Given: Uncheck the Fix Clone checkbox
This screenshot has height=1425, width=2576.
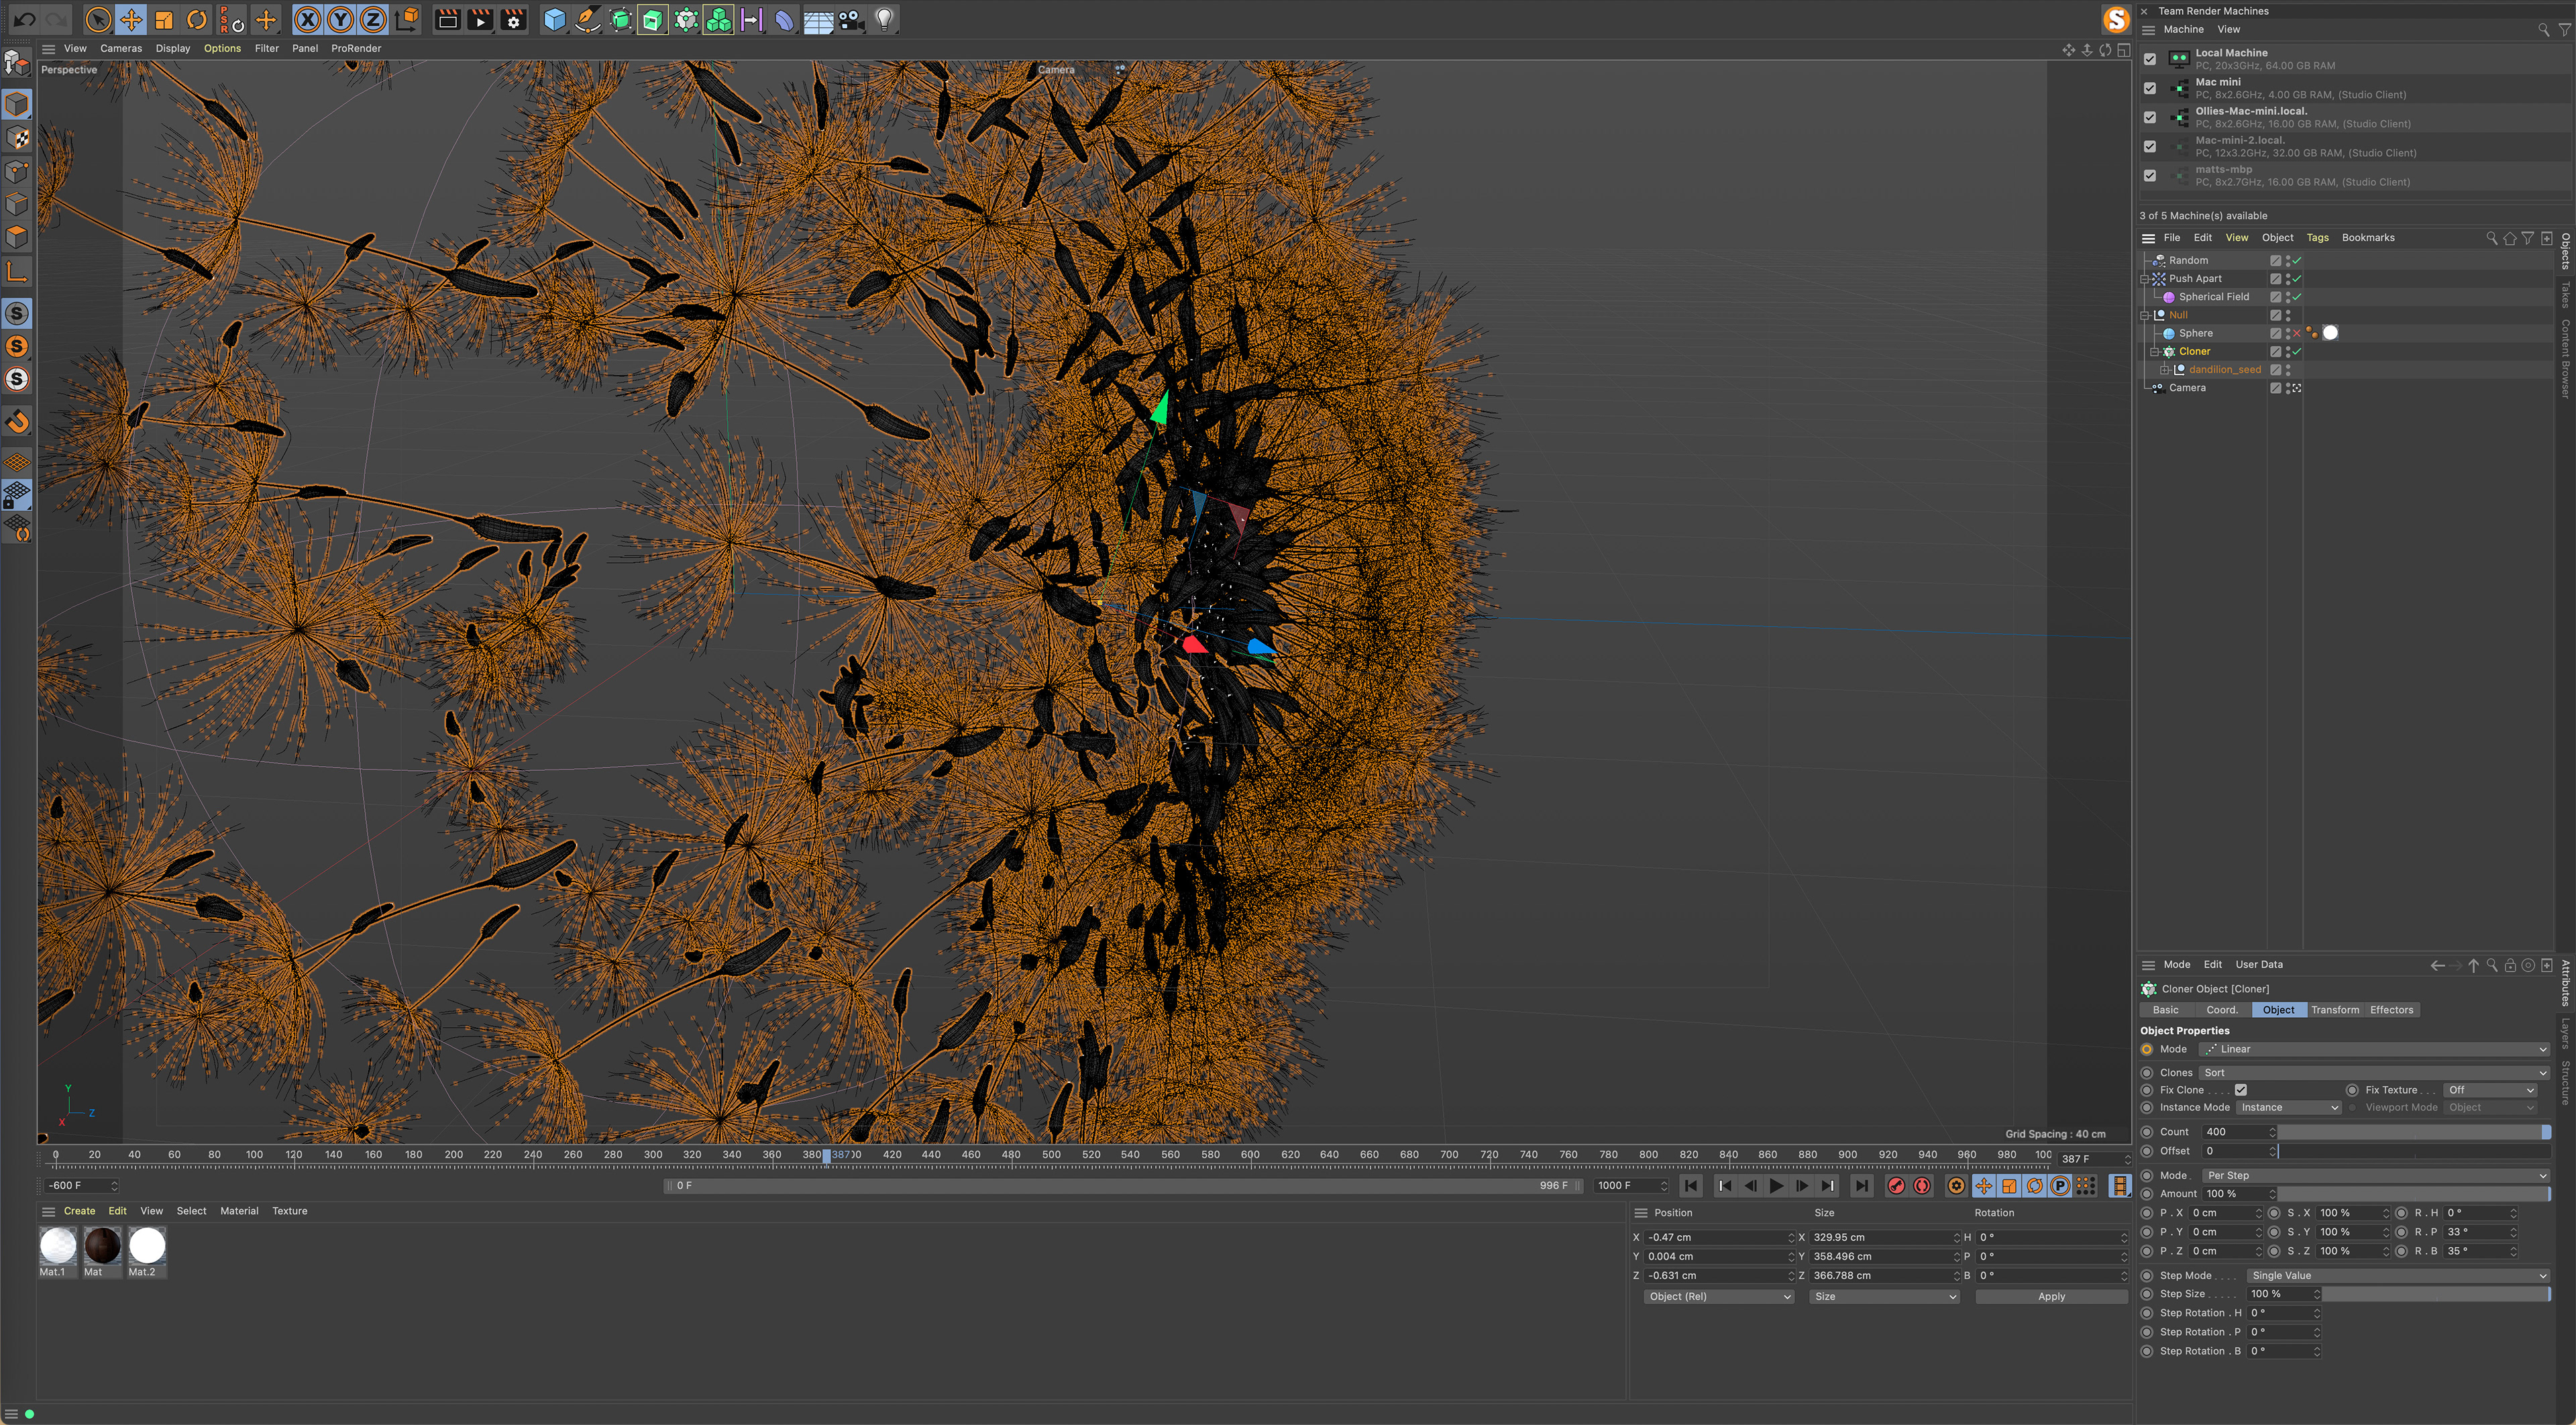Looking at the screenshot, I should (2241, 1090).
